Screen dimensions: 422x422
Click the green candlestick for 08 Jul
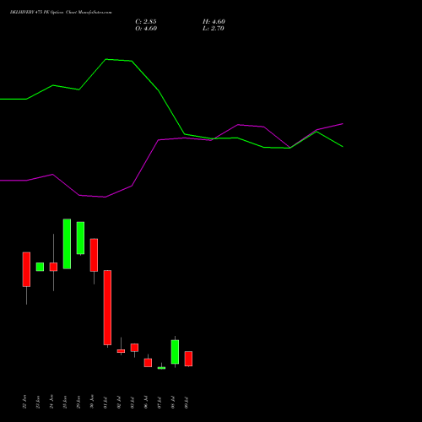click(x=175, y=352)
